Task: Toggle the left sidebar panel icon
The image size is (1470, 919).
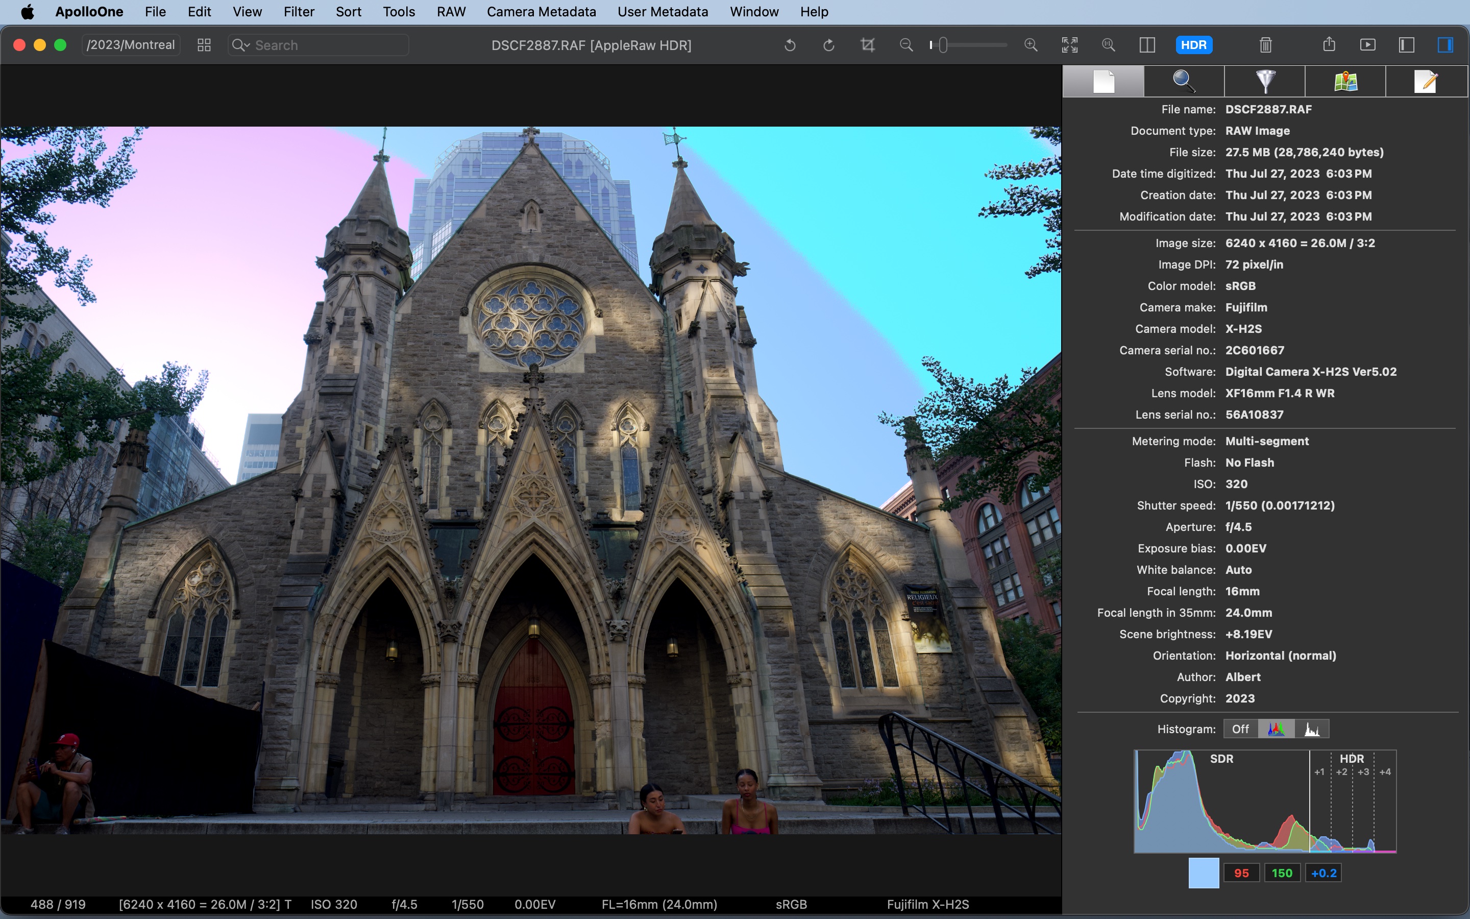Action: 1407,45
